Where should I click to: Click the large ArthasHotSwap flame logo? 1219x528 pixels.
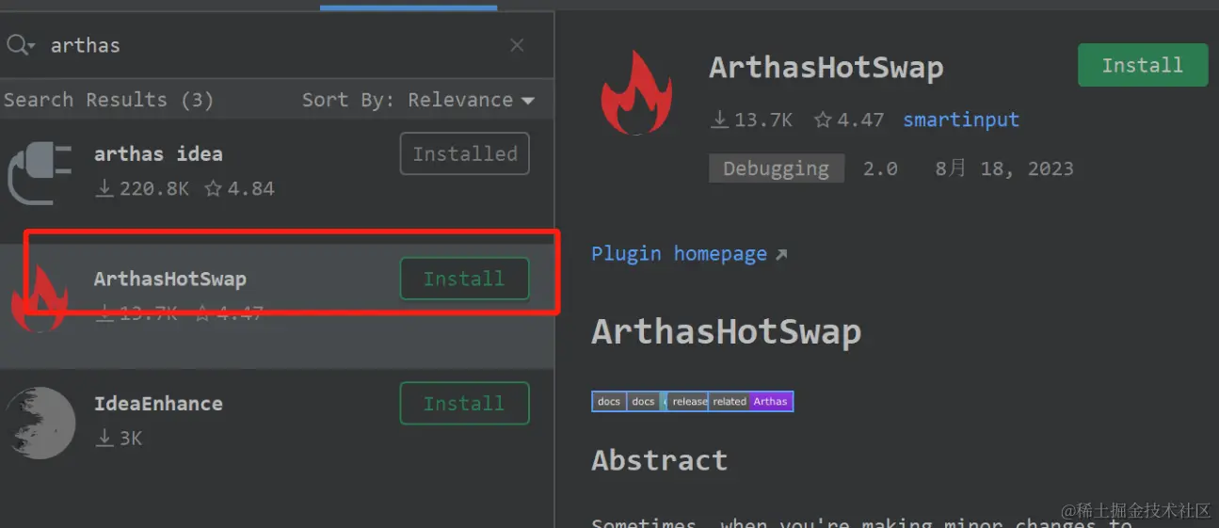tap(636, 93)
